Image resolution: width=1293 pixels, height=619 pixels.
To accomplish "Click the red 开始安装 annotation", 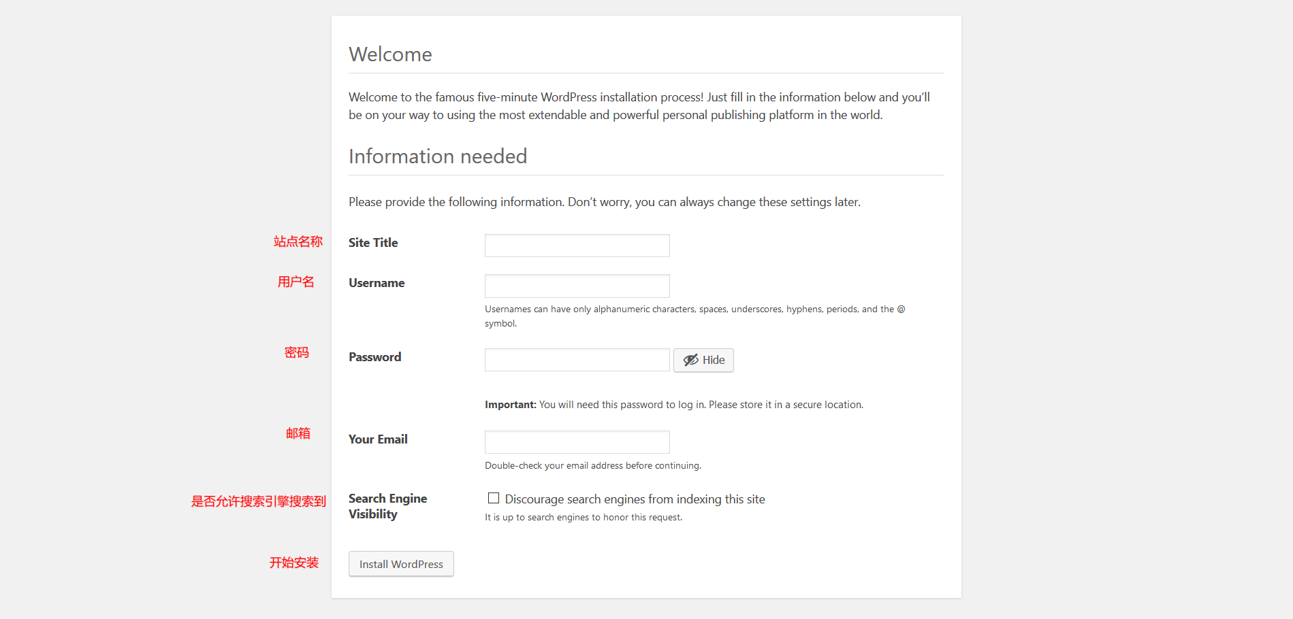I will [293, 563].
